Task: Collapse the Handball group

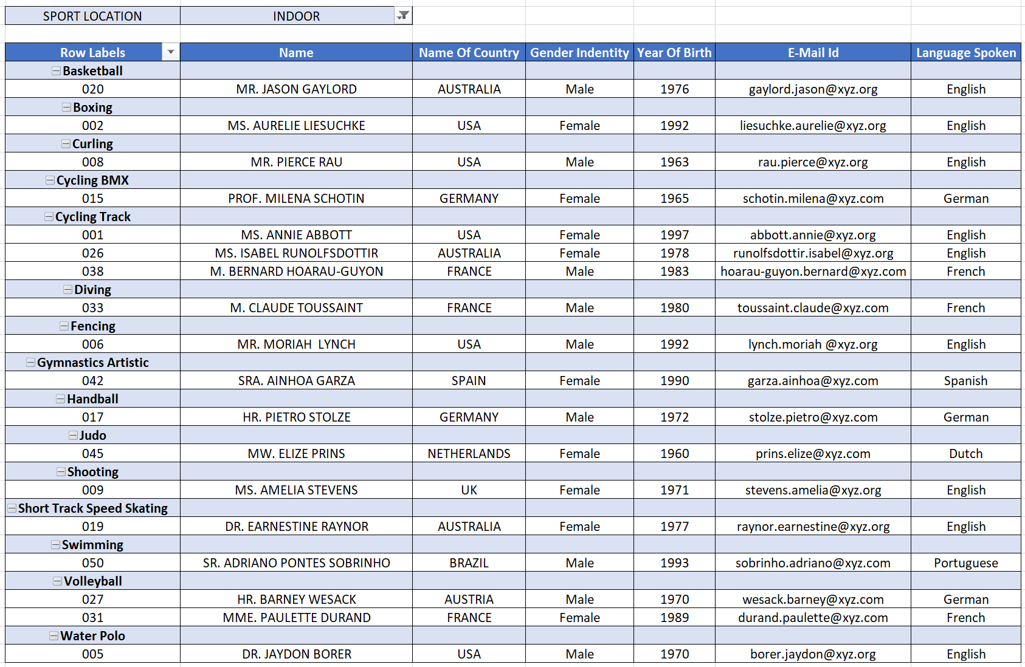Action: point(60,399)
